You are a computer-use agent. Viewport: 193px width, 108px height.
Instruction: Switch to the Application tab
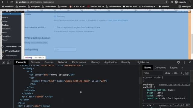(x=110, y=62)
